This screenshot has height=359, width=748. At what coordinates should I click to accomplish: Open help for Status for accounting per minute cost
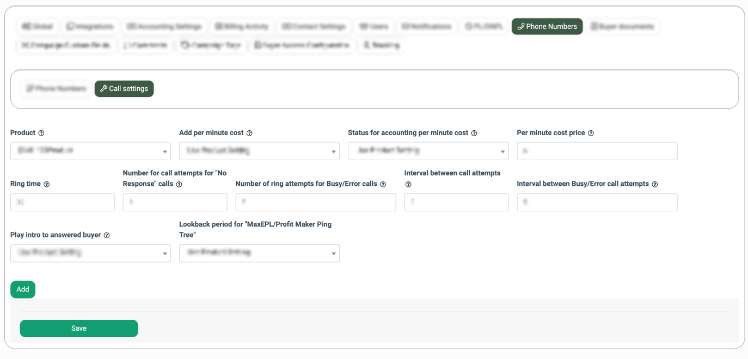(x=474, y=133)
